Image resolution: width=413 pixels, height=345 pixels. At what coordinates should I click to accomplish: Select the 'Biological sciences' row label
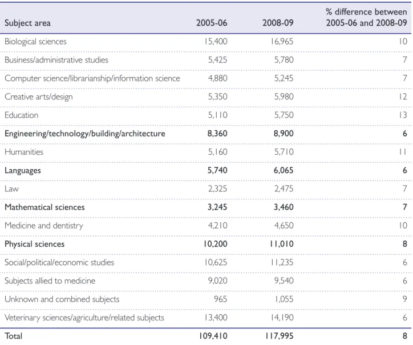(x=35, y=41)
